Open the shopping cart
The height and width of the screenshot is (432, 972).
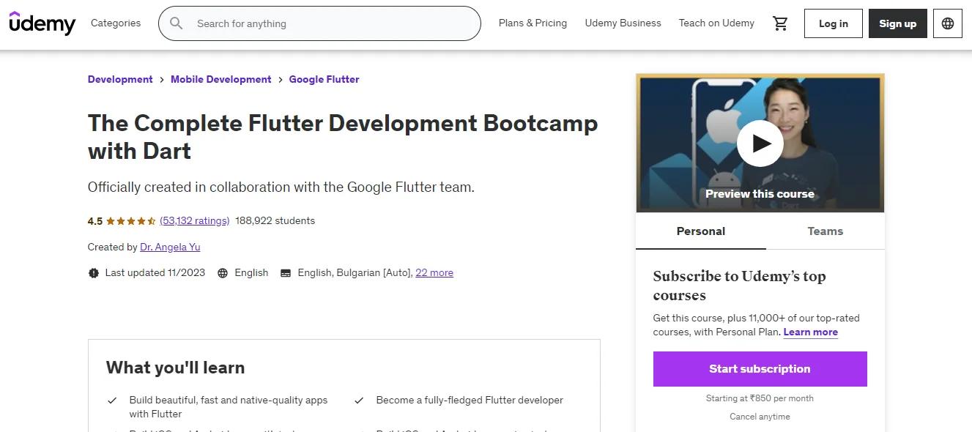click(780, 23)
